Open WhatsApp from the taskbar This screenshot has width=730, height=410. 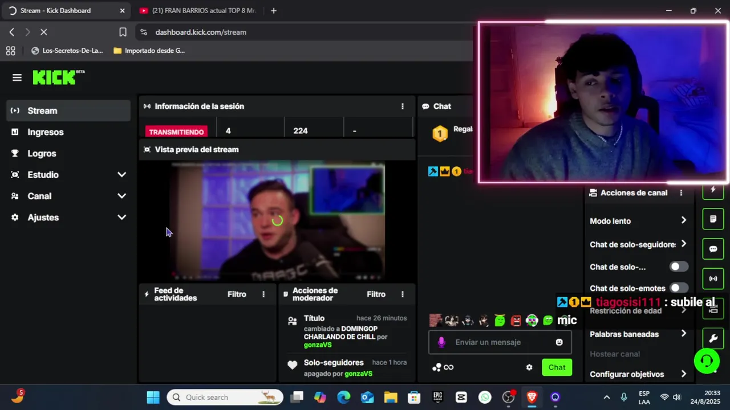pos(485,397)
